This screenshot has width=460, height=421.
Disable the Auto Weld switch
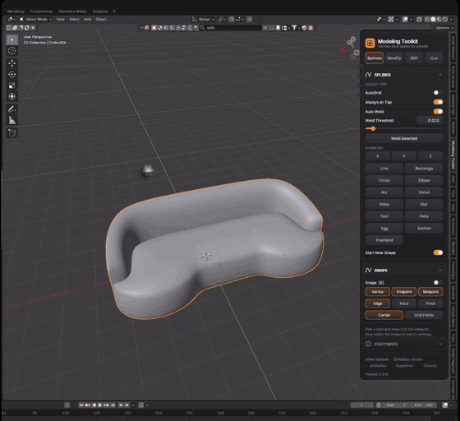point(438,112)
